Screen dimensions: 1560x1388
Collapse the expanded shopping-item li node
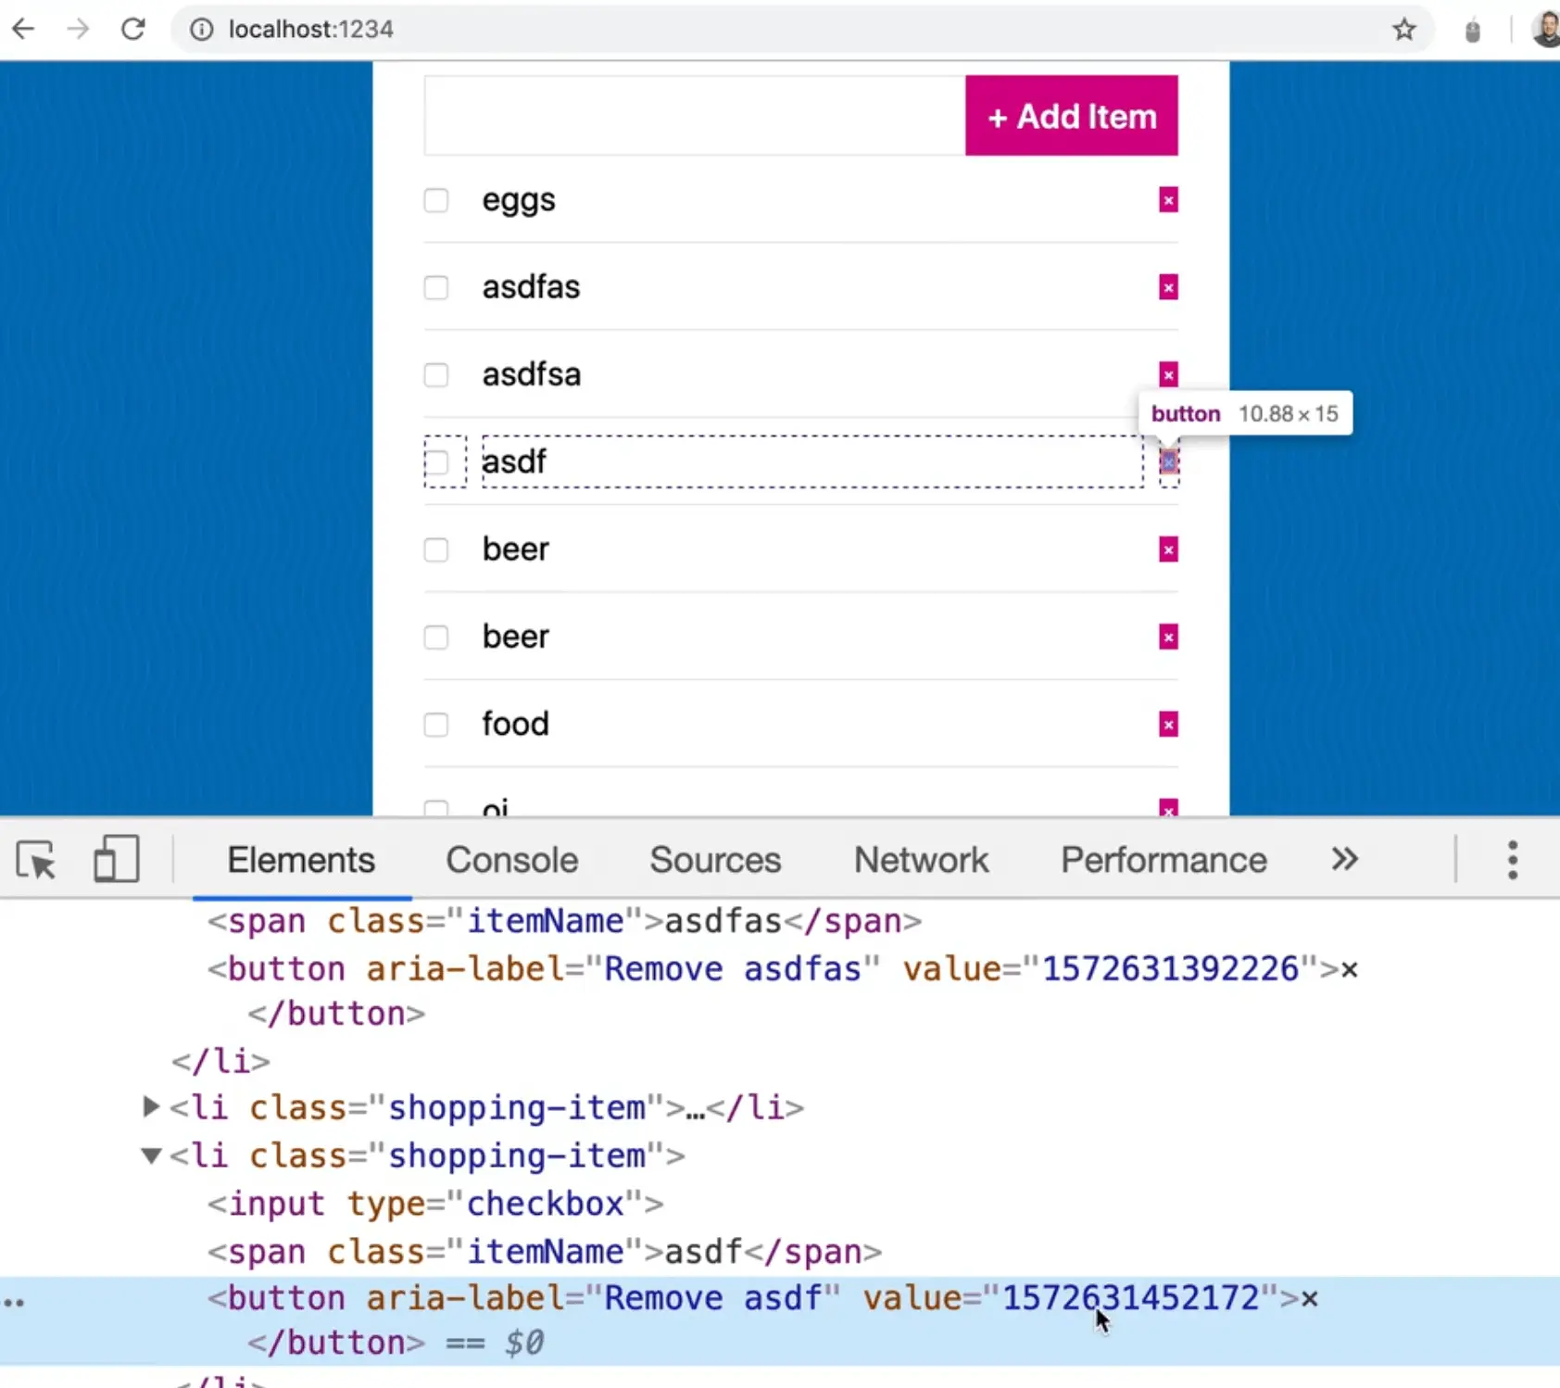150,1155
